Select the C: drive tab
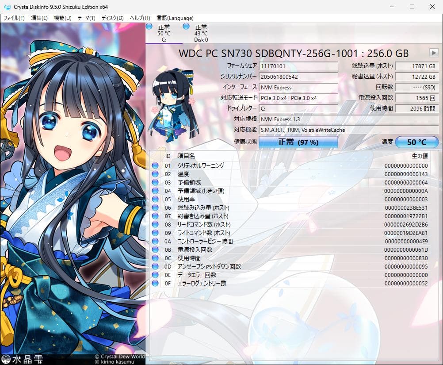 (x=164, y=33)
